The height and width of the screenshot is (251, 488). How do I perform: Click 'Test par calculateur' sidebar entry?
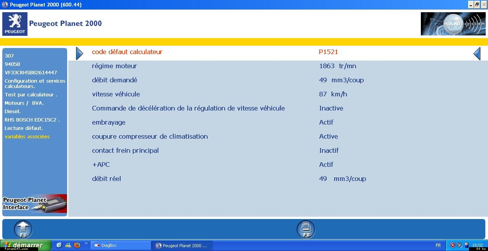click(x=31, y=95)
